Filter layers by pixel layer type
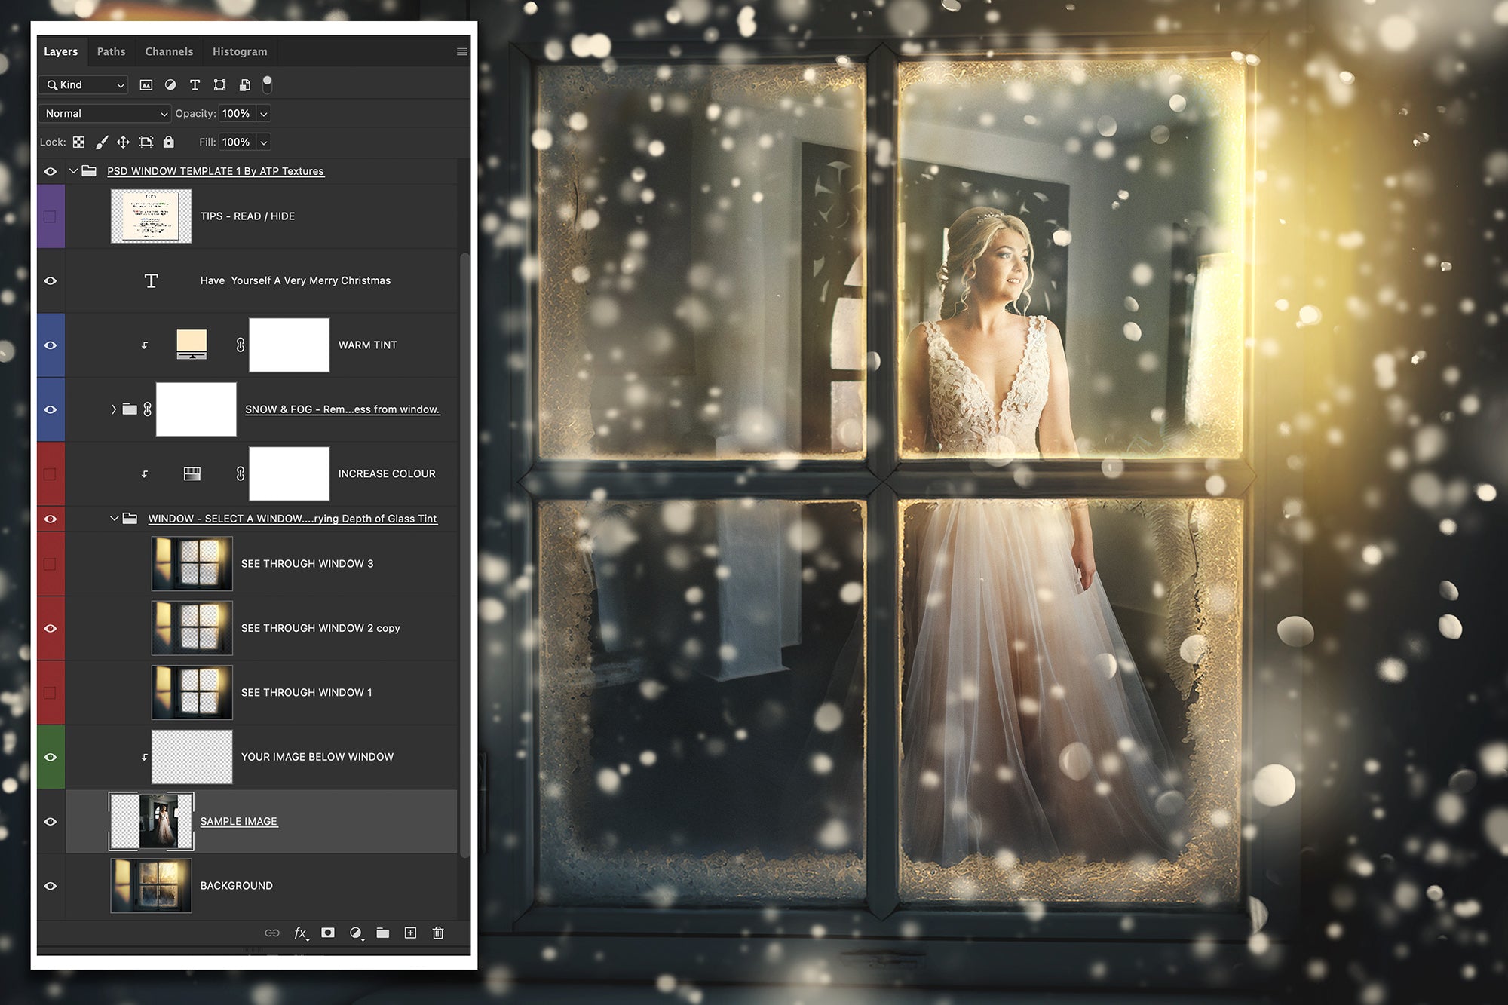1508x1005 pixels. [x=146, y=84]
